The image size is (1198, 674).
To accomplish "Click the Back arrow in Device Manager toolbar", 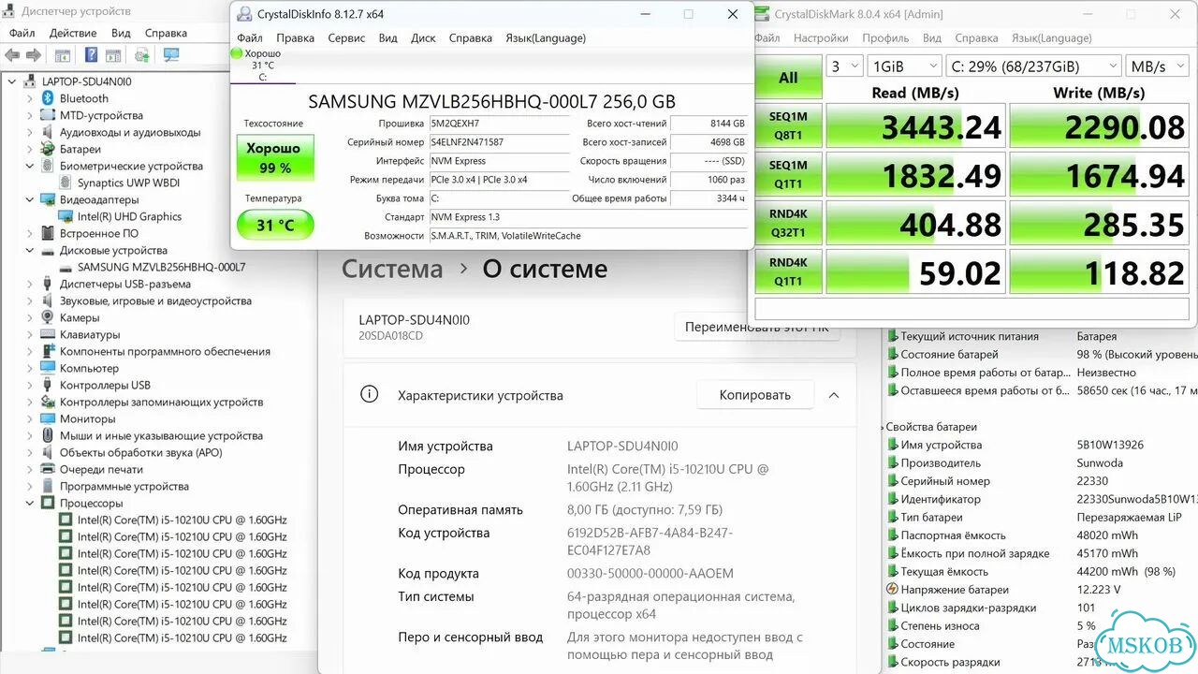I will (x=12, y=55).
